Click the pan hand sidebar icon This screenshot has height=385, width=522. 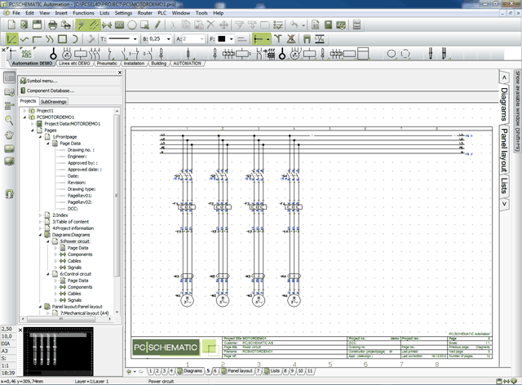point(9,135)
